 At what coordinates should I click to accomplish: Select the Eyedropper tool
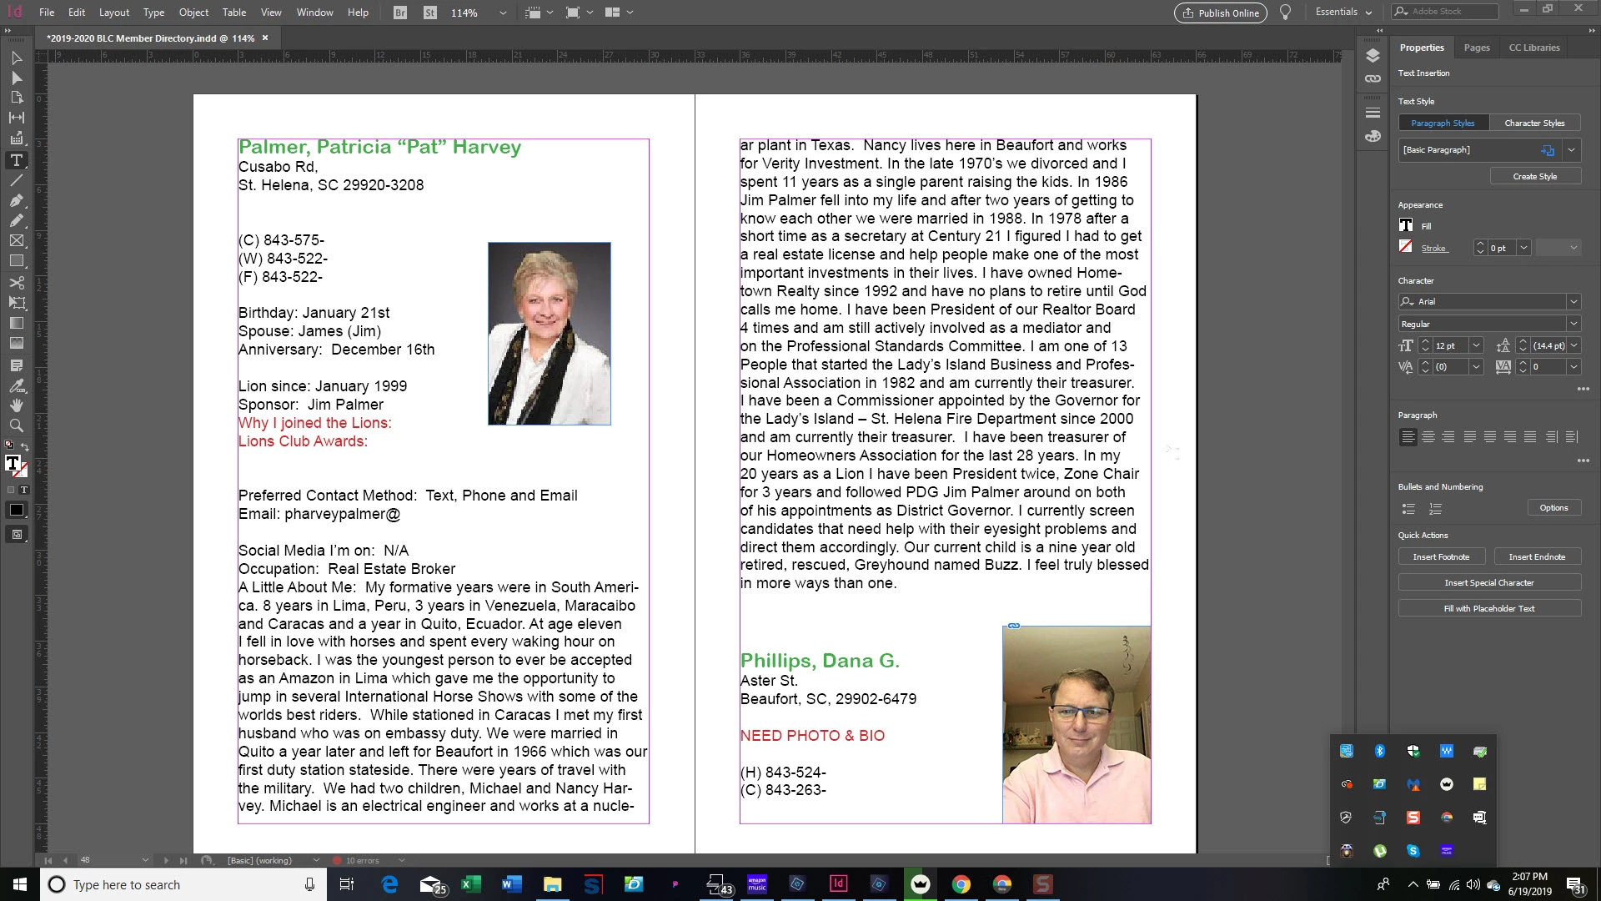pyautogui.click(x=16, y=385)
